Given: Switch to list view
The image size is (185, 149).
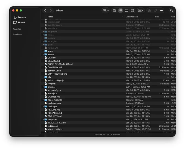Looking at the screenshot, I should (x=120, y=10).
